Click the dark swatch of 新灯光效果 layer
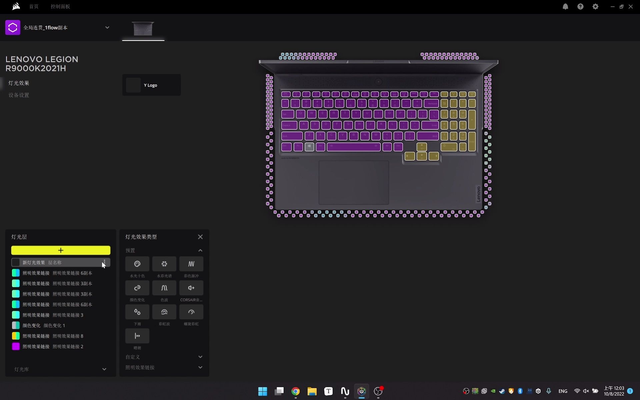 click(16, 263)
